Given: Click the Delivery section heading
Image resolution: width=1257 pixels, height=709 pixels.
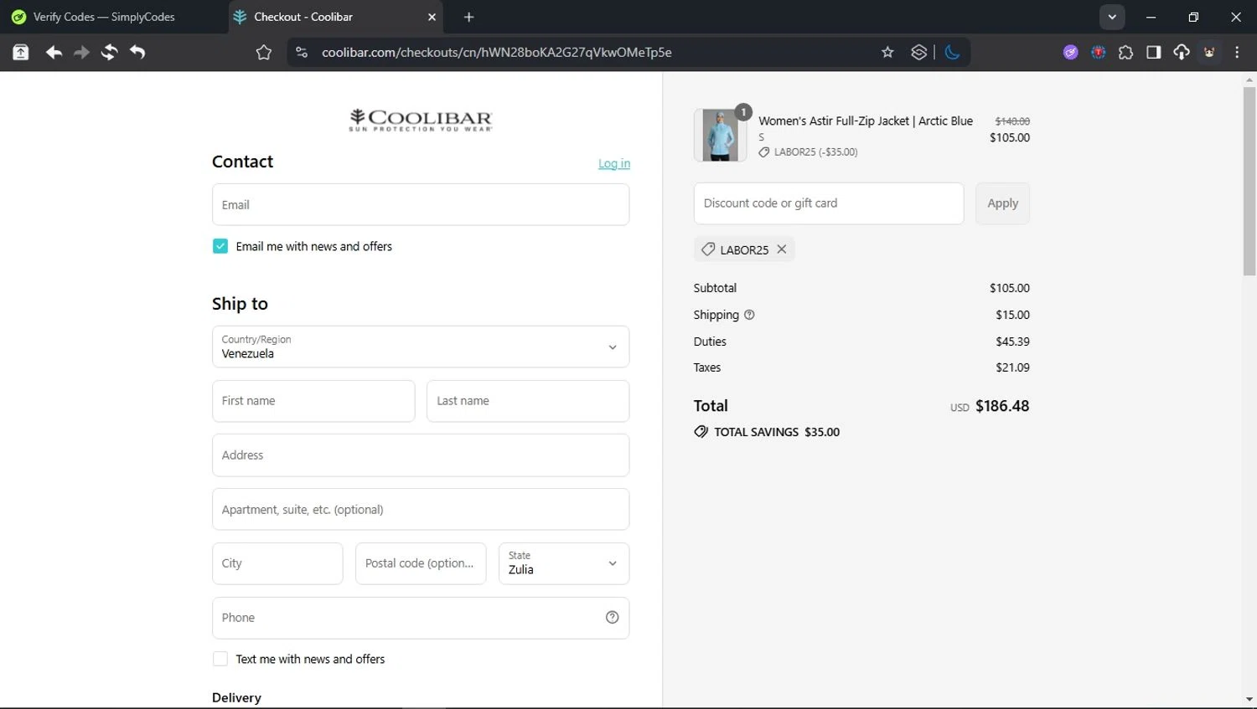Looking at the screenshot, I should coord(236,698).
